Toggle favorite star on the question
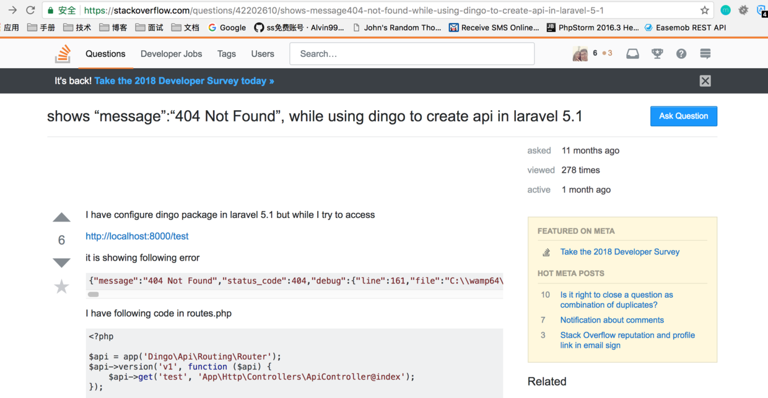 pos(61,287)
